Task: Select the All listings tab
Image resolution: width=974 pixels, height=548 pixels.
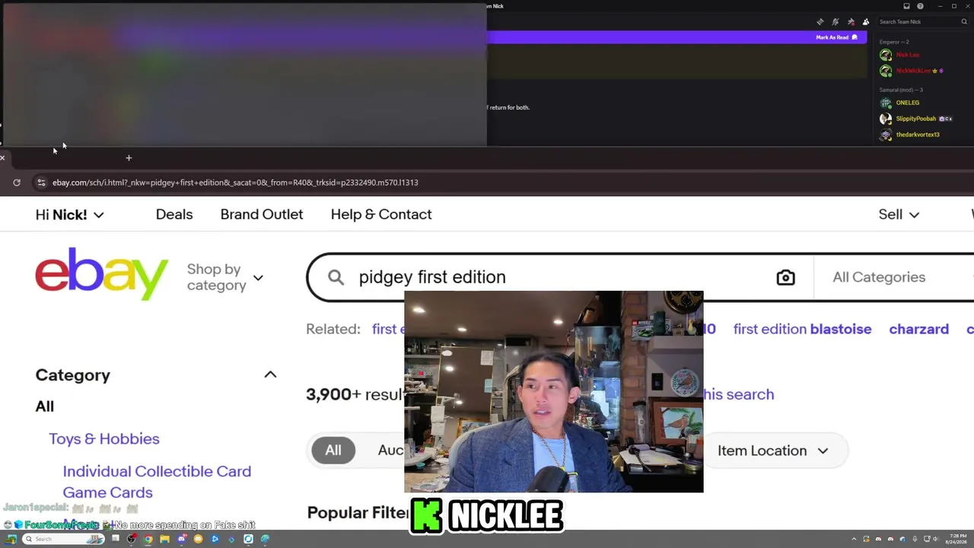Action: tap(333, 451)
